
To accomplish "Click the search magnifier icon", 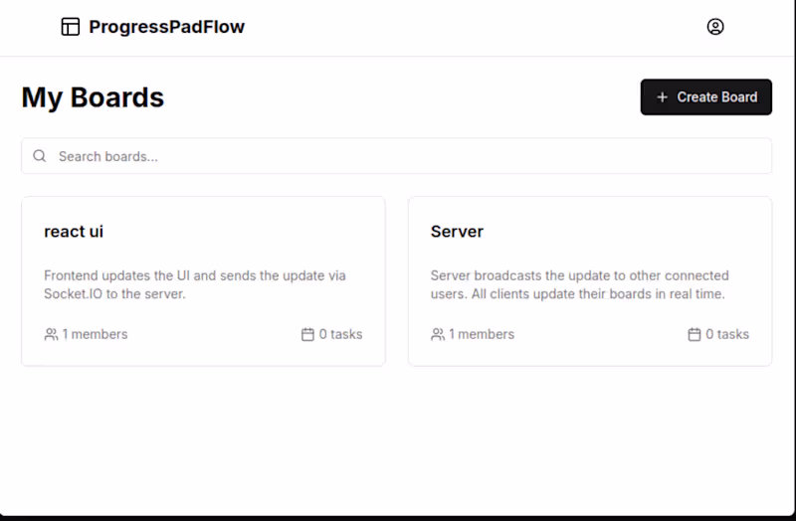I will coord(40,156).
